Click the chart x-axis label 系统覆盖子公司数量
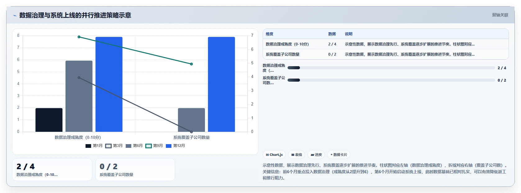 [191, 137]
